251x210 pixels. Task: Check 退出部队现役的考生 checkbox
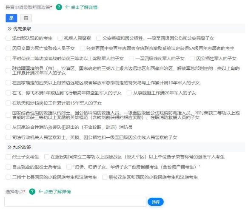pyautogui.click(x=8, y=38)
